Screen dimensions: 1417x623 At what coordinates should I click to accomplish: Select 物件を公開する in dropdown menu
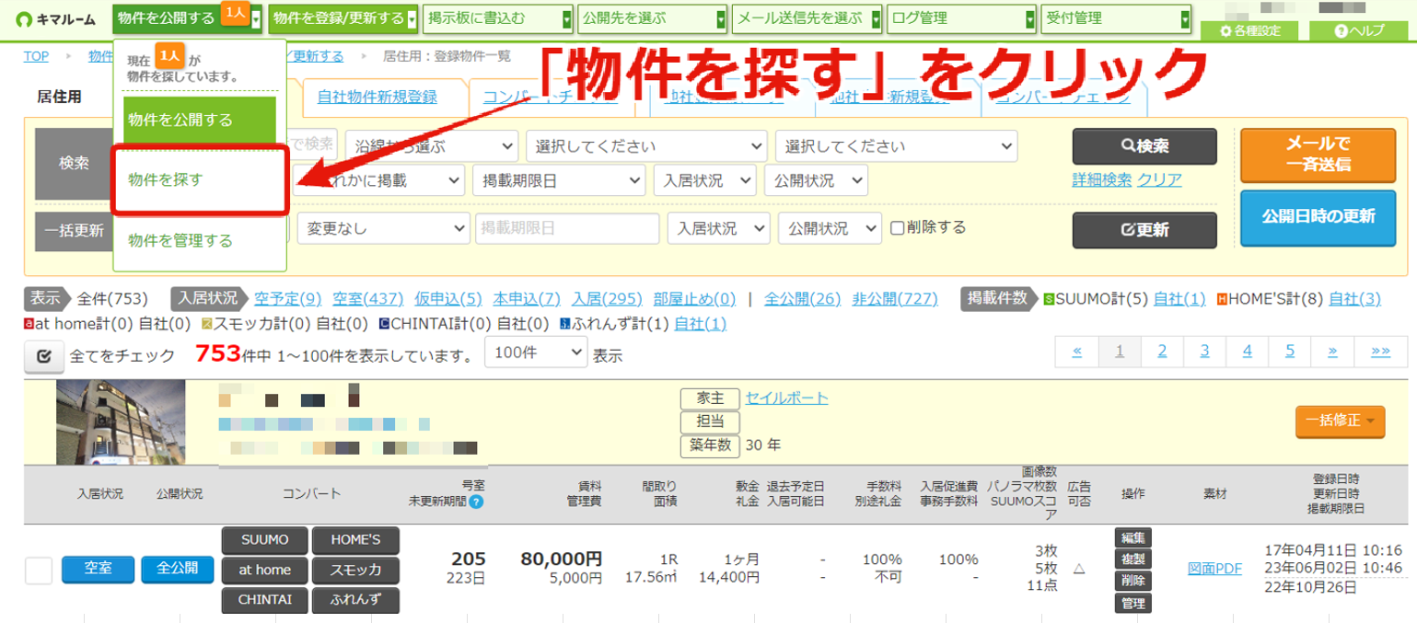click(x=200, y=120)
